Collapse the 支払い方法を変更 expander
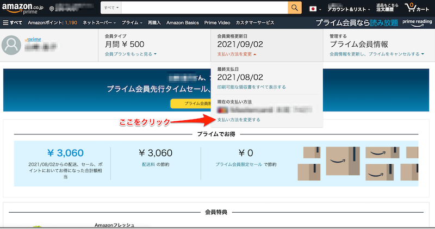 (237, 54)
